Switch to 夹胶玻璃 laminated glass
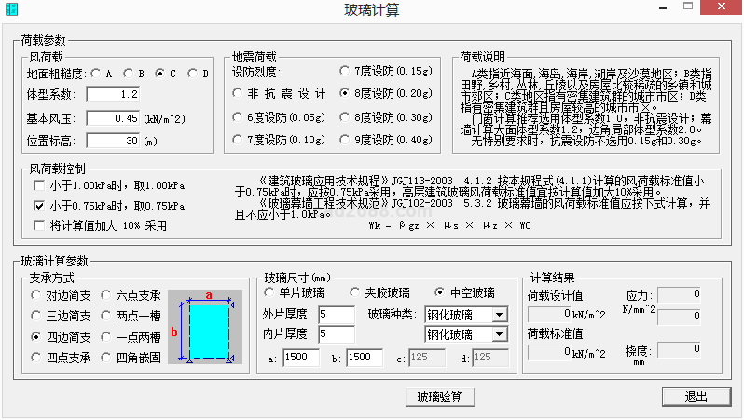The height and width of the screenshot is (420, 744). (x=357, y=292)
